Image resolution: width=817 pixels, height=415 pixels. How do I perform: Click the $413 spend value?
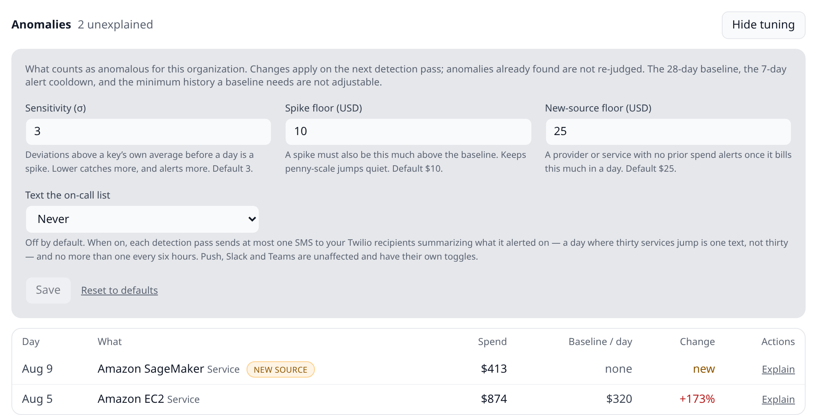click(494, 369)
